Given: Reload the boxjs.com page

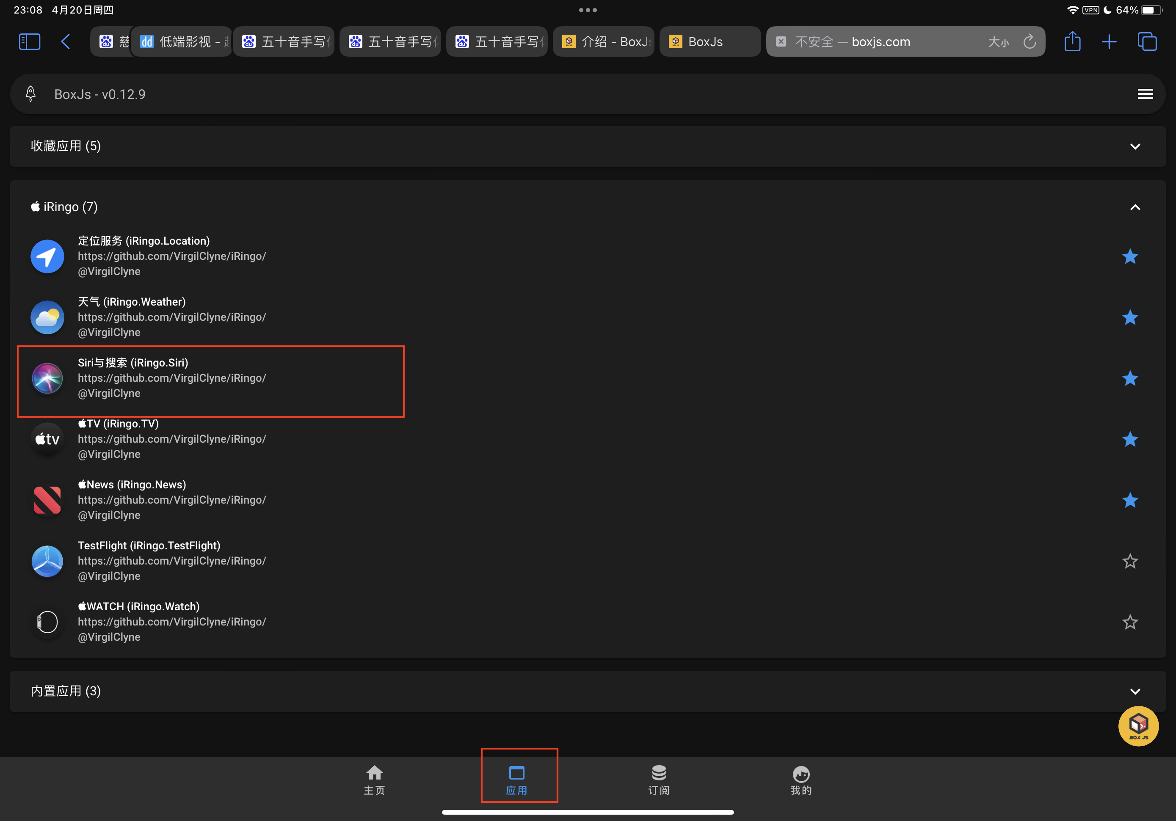Looking at the screenshot, I should click(1030, 41).
